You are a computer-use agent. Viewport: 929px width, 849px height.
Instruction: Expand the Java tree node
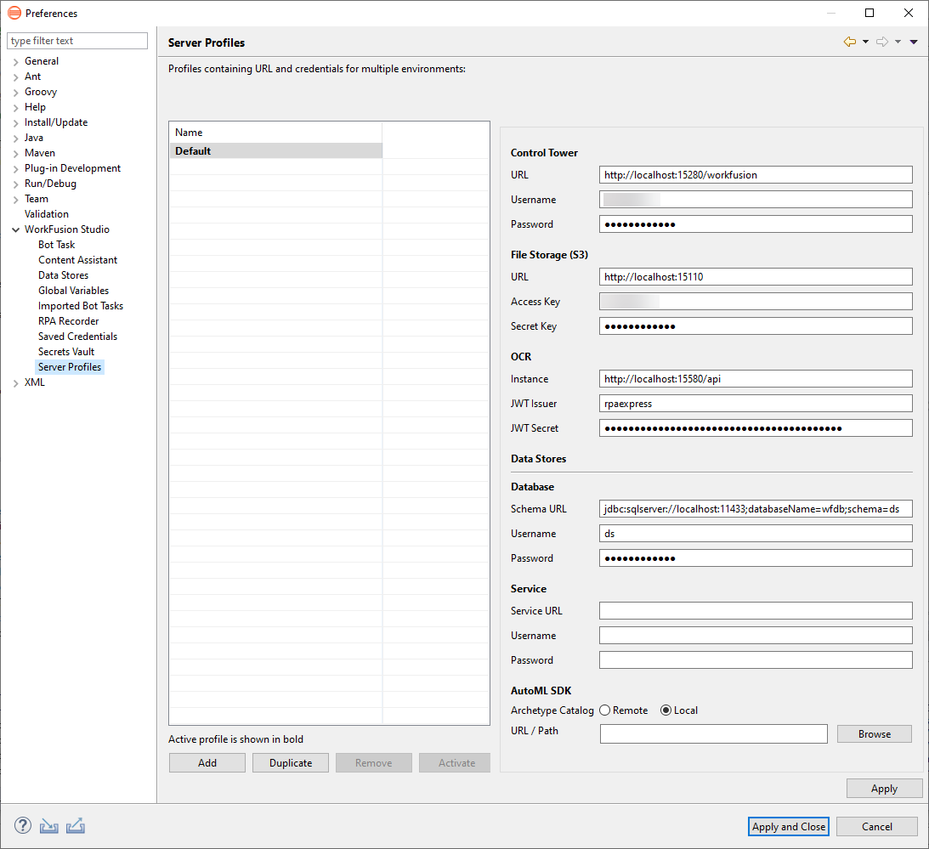[x=16, y=138]
